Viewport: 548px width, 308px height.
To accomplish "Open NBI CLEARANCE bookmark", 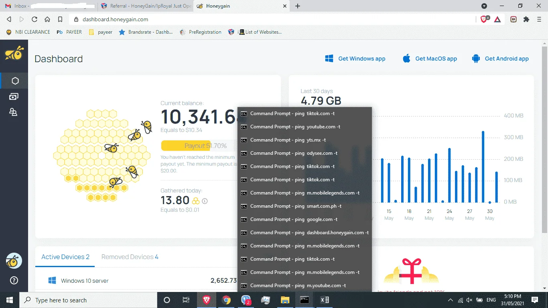I will [28, 32].
